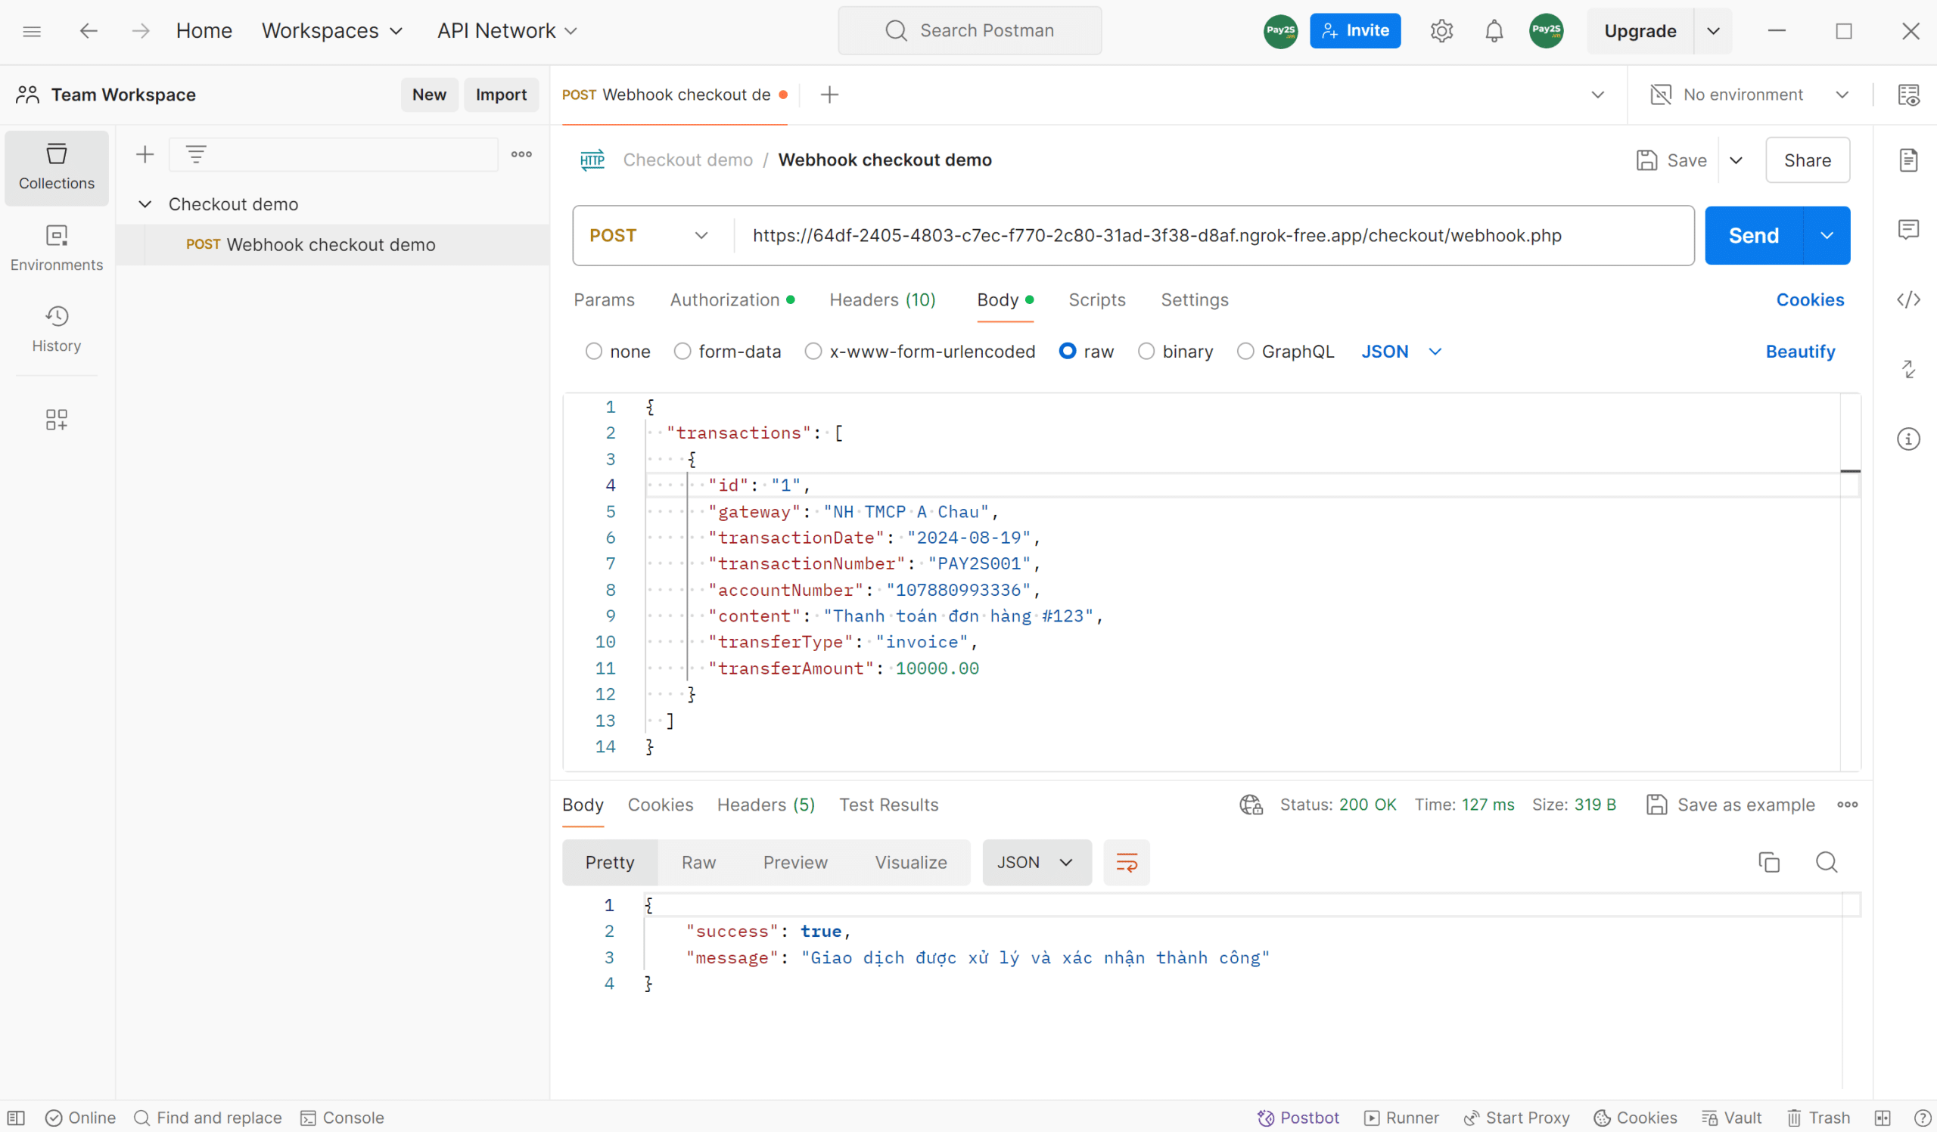Click the Share button

1807,160
